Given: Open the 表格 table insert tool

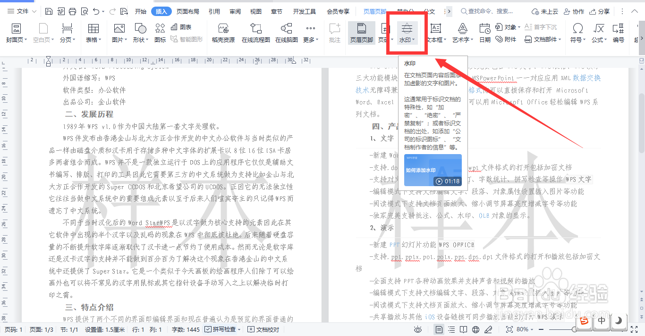Looking at the screenshot, I should (93, 33).
